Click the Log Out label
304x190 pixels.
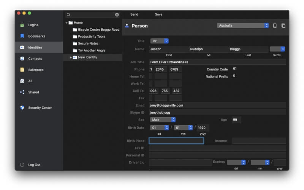click(34, 165)
